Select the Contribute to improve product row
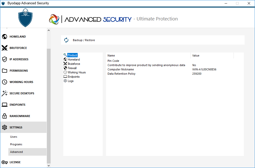Screen dimensions: 255x168 click(170, 65)
